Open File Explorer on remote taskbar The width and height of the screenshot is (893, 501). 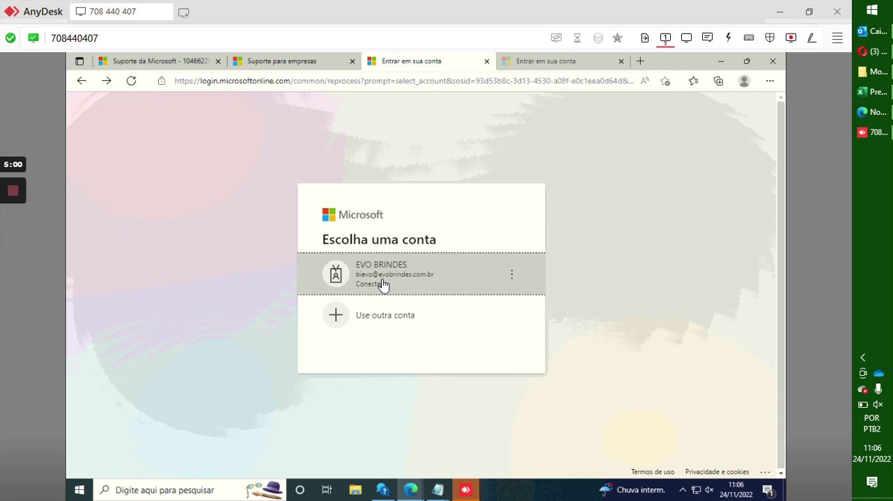click(x=355, y=490)
